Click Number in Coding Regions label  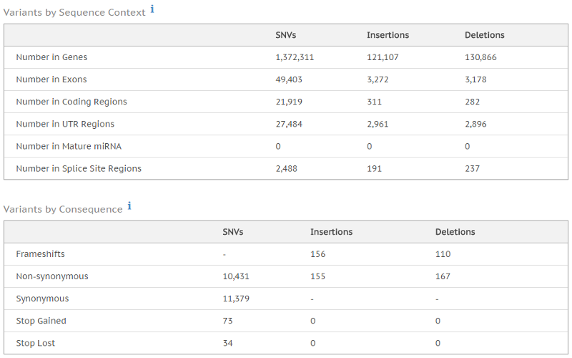click(71, 102)
